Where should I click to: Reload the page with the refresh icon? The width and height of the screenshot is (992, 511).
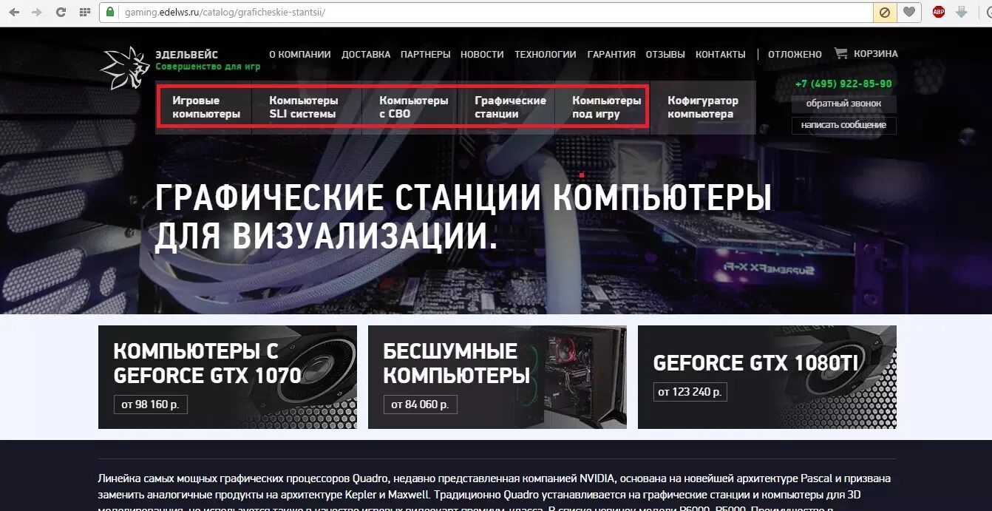(61, 12)
